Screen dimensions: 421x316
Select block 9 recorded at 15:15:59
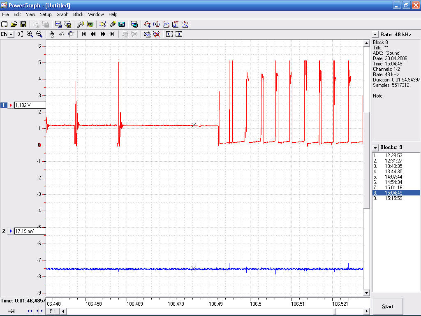click(396, 198)
